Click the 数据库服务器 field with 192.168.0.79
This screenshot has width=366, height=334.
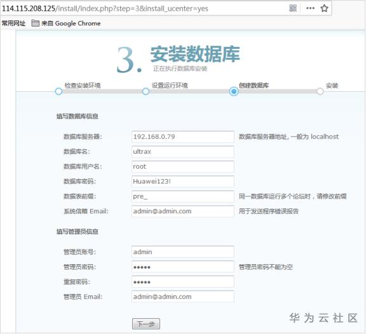(x=183, y=137)
